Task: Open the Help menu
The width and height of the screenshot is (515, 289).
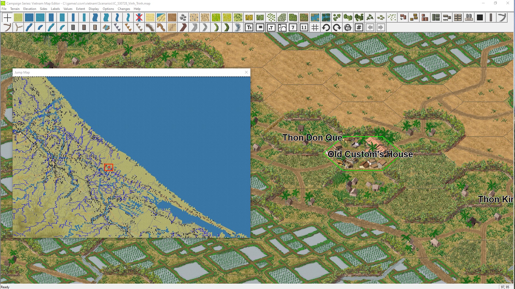Action: [137, 9]
